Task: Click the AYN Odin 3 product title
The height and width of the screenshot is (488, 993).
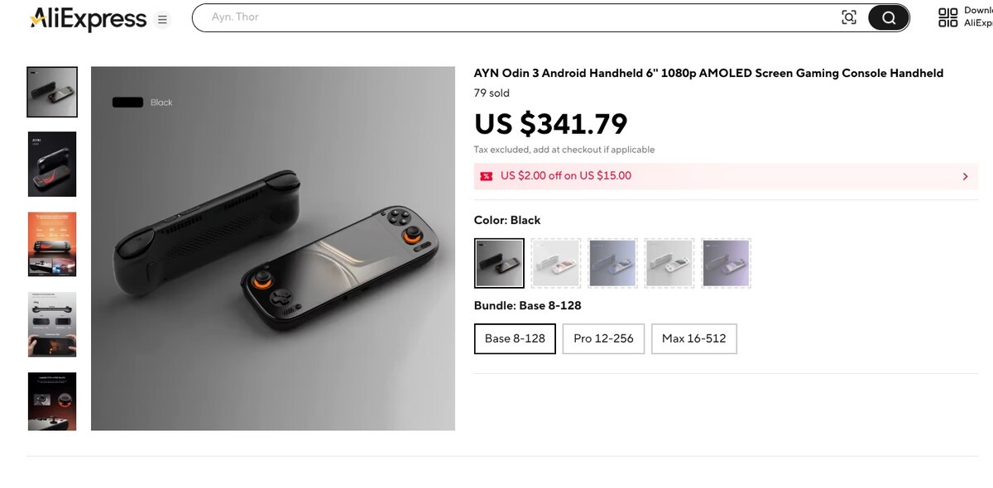Action: (708, 73)
